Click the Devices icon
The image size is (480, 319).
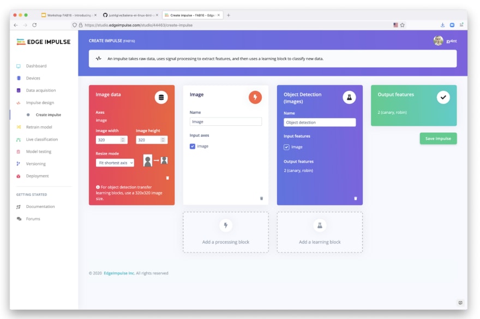click(x=19, y=78)
